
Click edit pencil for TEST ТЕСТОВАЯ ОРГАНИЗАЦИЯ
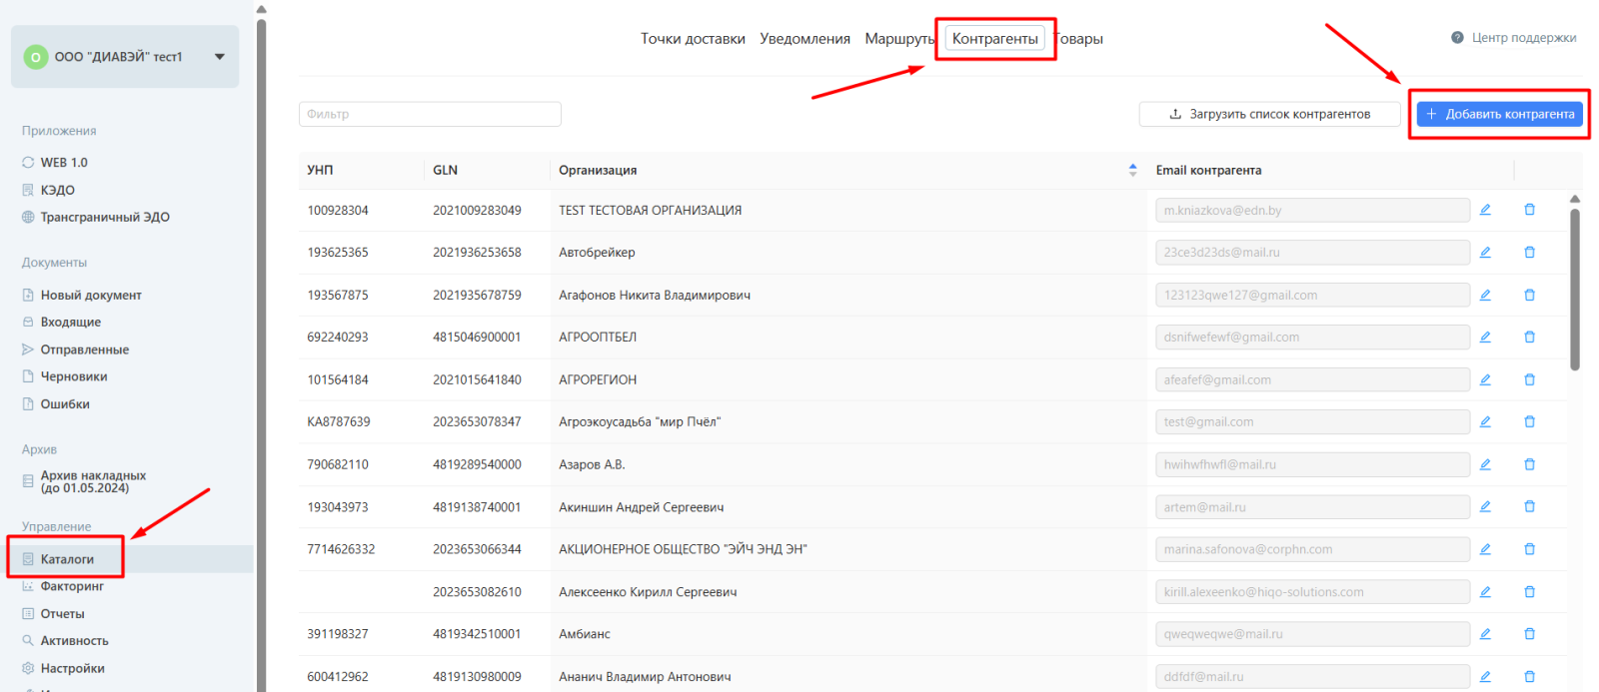pos(1485,210)
